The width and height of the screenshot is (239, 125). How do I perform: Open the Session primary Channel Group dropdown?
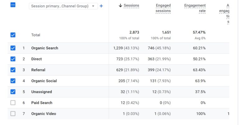63,6
